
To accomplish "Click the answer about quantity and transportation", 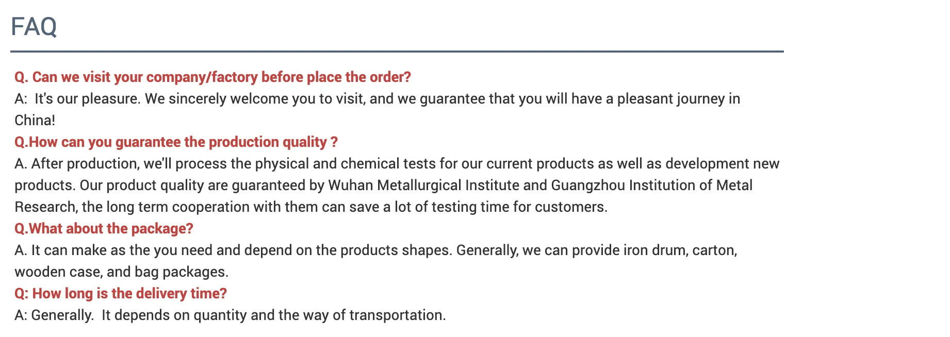I will [x=230, y=315].
